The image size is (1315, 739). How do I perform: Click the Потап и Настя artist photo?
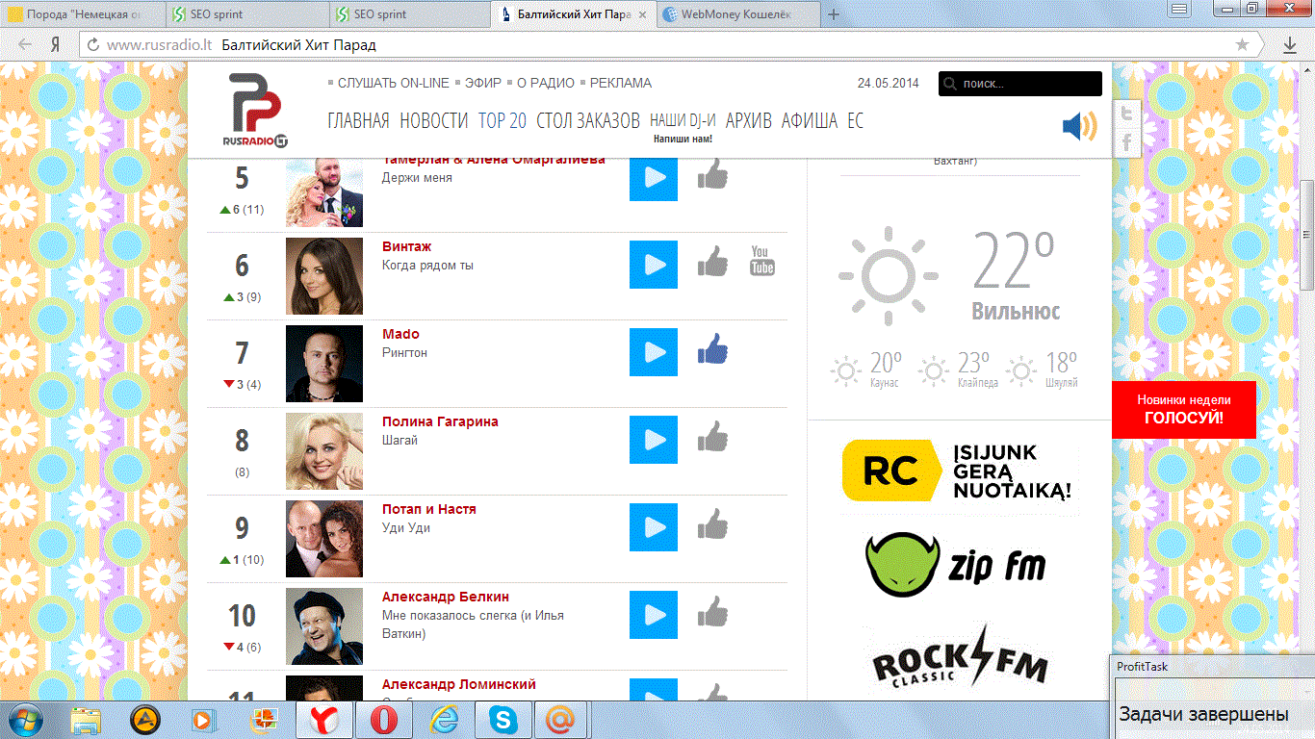click(324, 539)
